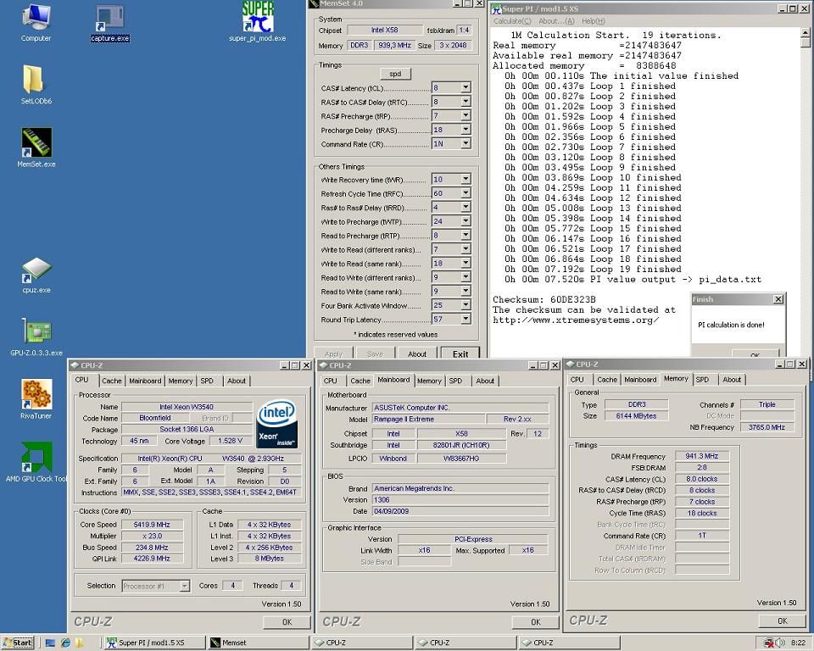Expand Write Recovery time (tWR) dropdown
The height and width of the screenshot is (651, 814).
coord(466,179)
